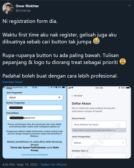This screenshot has height=168, width=134.
Task: Open the left blue registration form image
Action: (34, 122)
